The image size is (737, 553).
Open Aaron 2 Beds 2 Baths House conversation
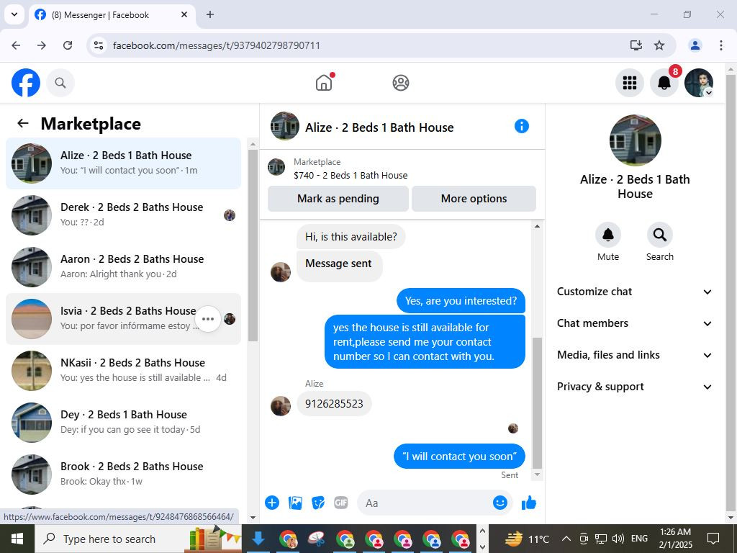coord(123,266)
